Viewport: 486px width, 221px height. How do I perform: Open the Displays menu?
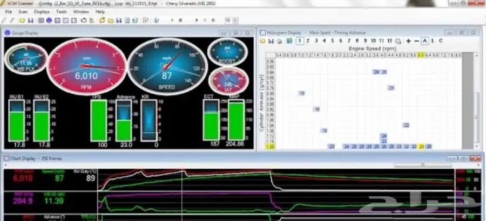(41, 11)
